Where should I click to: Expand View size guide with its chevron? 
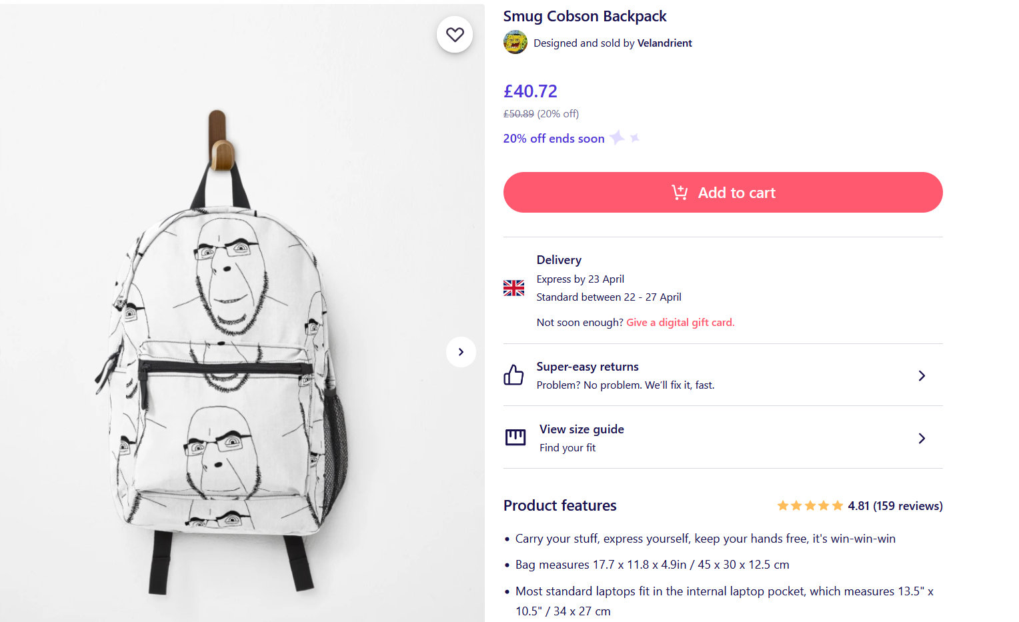922,439
